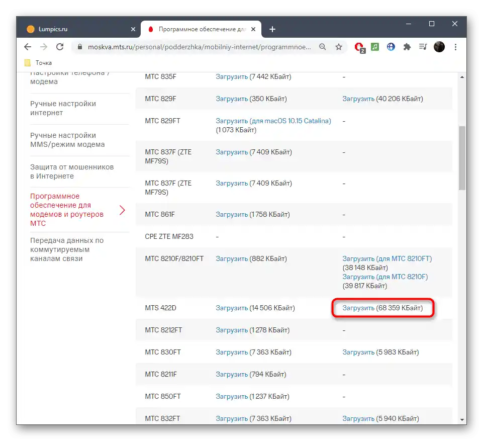Select the CPE ZTE MF283 model name
Screen dimensions: 483x441
coord(169,237)
